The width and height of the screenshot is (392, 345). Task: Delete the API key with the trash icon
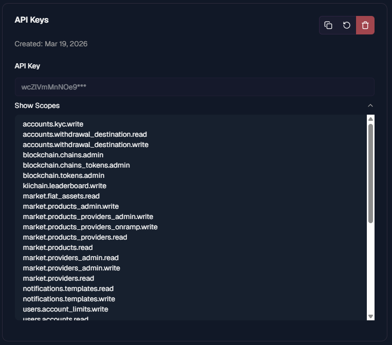(x=365, y=25)
